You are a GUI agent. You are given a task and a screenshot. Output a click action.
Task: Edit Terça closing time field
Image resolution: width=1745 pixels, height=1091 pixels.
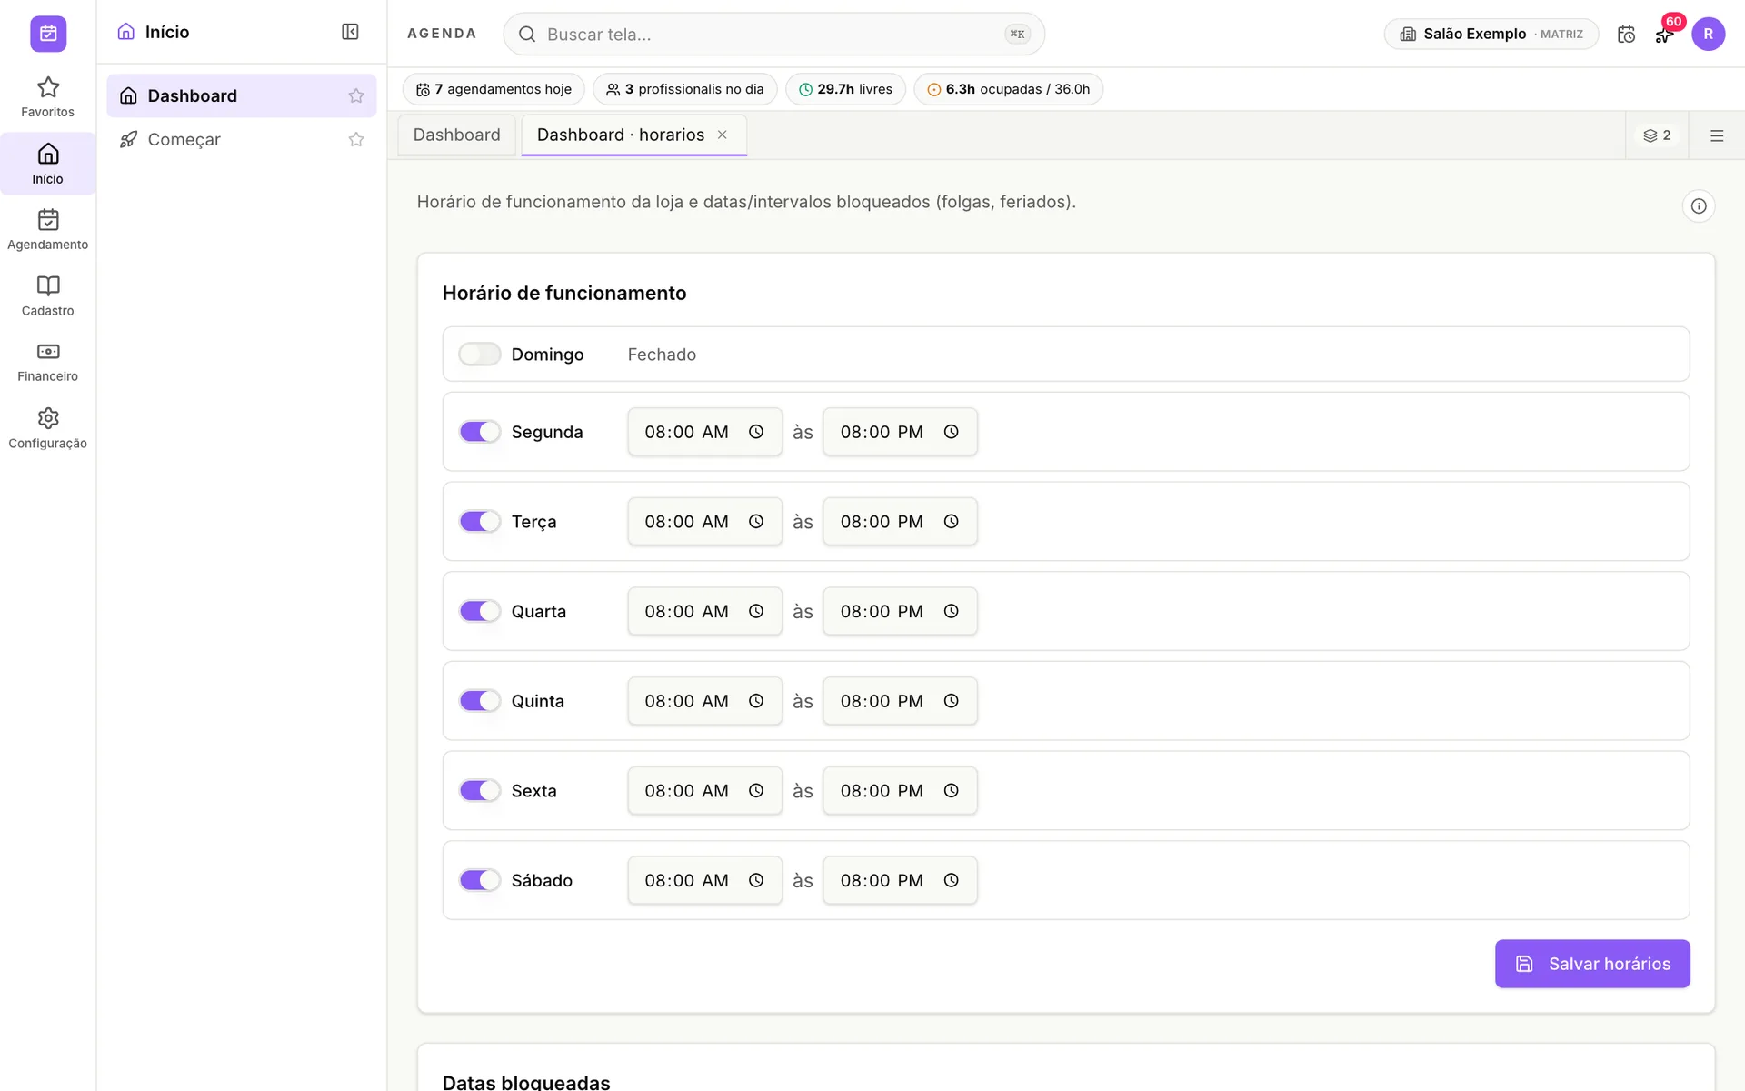coord(900,522)
